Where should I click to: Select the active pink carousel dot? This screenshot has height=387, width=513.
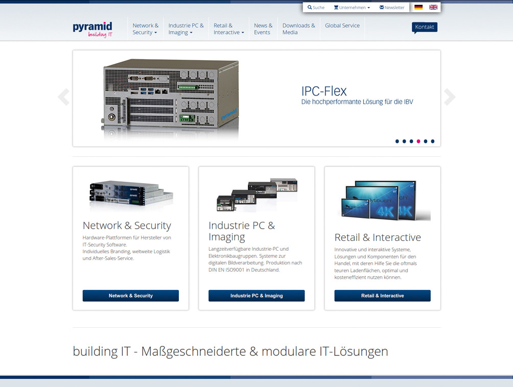point(418,141)
